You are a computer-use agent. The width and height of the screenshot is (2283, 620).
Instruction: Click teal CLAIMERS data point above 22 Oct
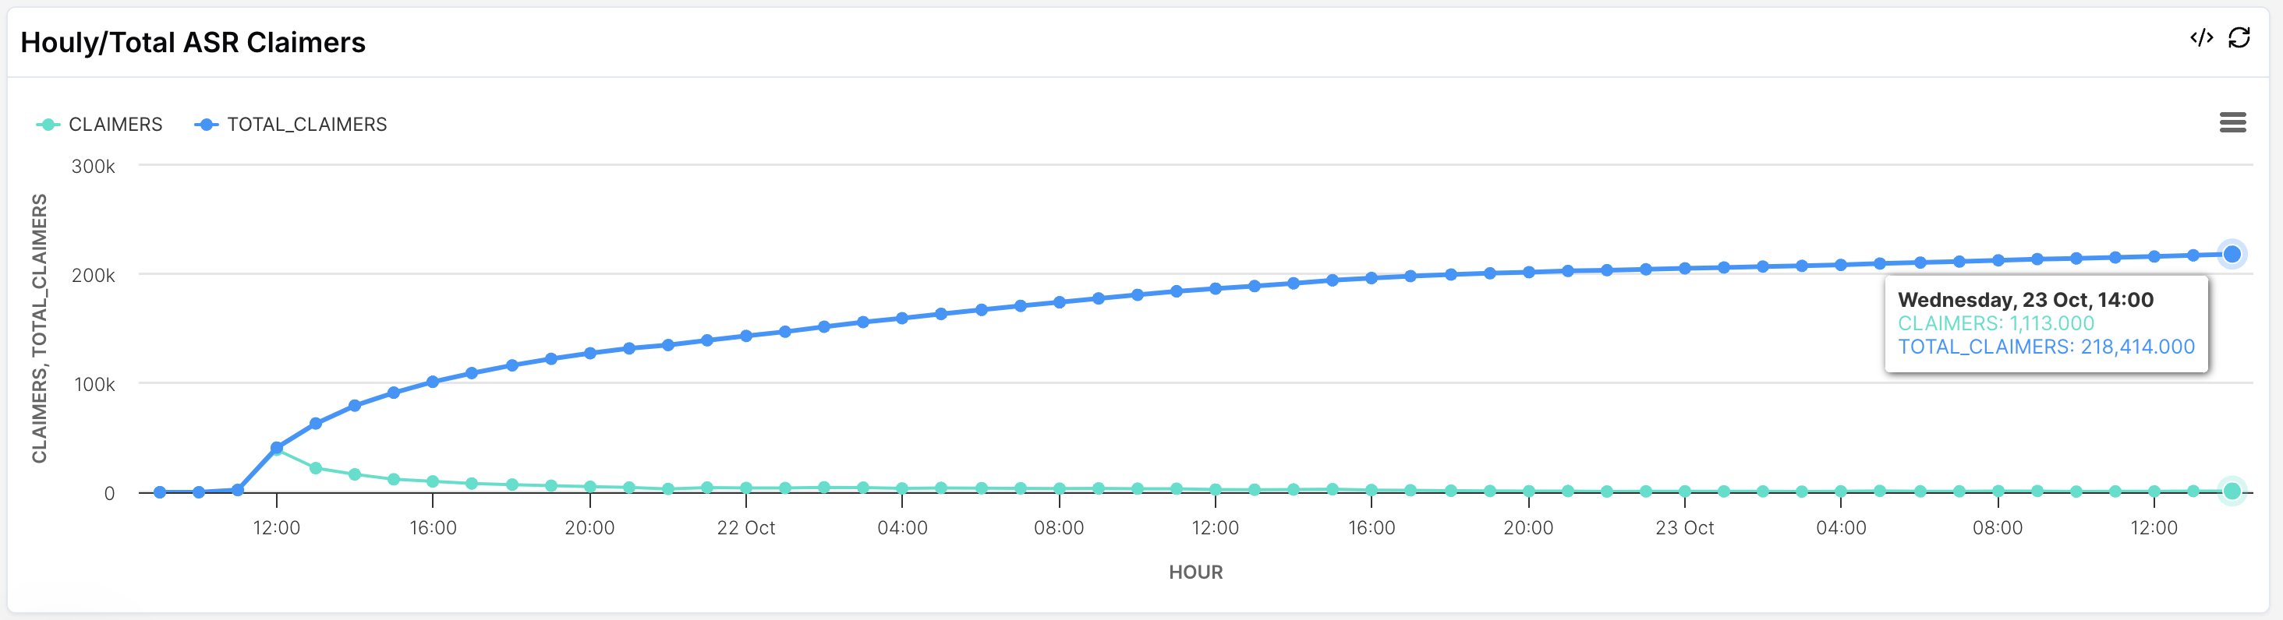coord(746,488)
